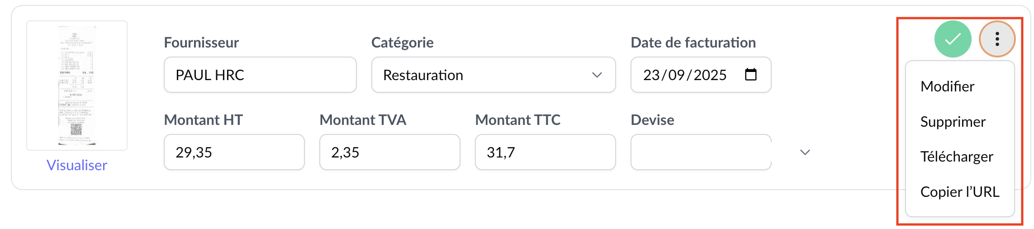Focus the Montant TTC field showing 31,7
The width and height of the screenshot is (1034, 229).
click(545, 153)
